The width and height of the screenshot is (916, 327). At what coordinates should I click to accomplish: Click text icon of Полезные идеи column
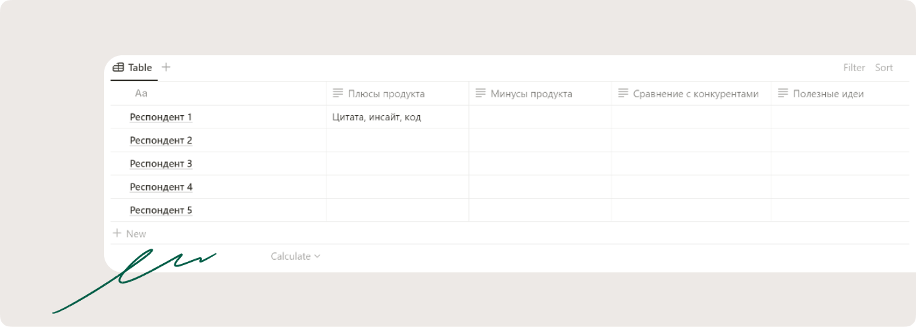coord(783,93)
